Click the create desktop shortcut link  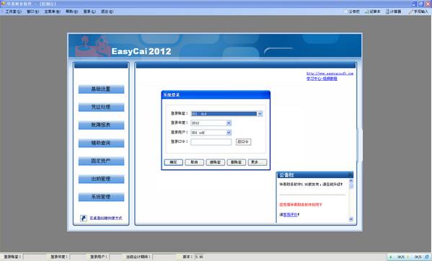106,218
